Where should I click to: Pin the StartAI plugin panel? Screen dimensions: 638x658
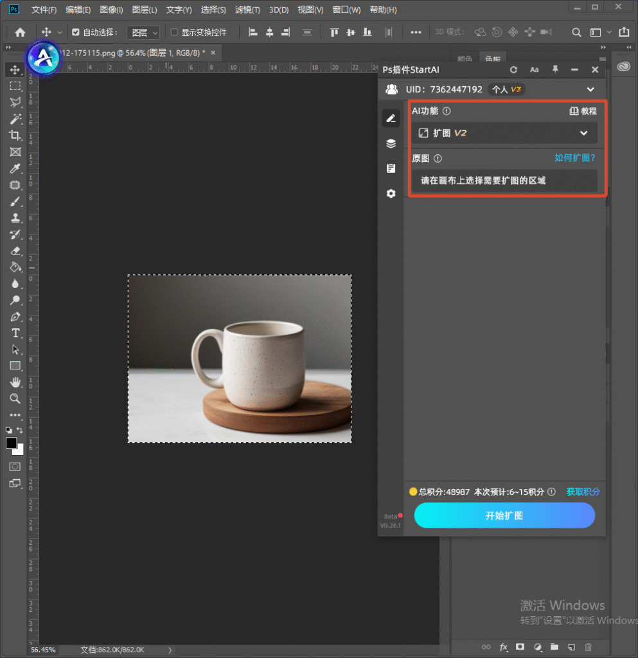(555, 69)
